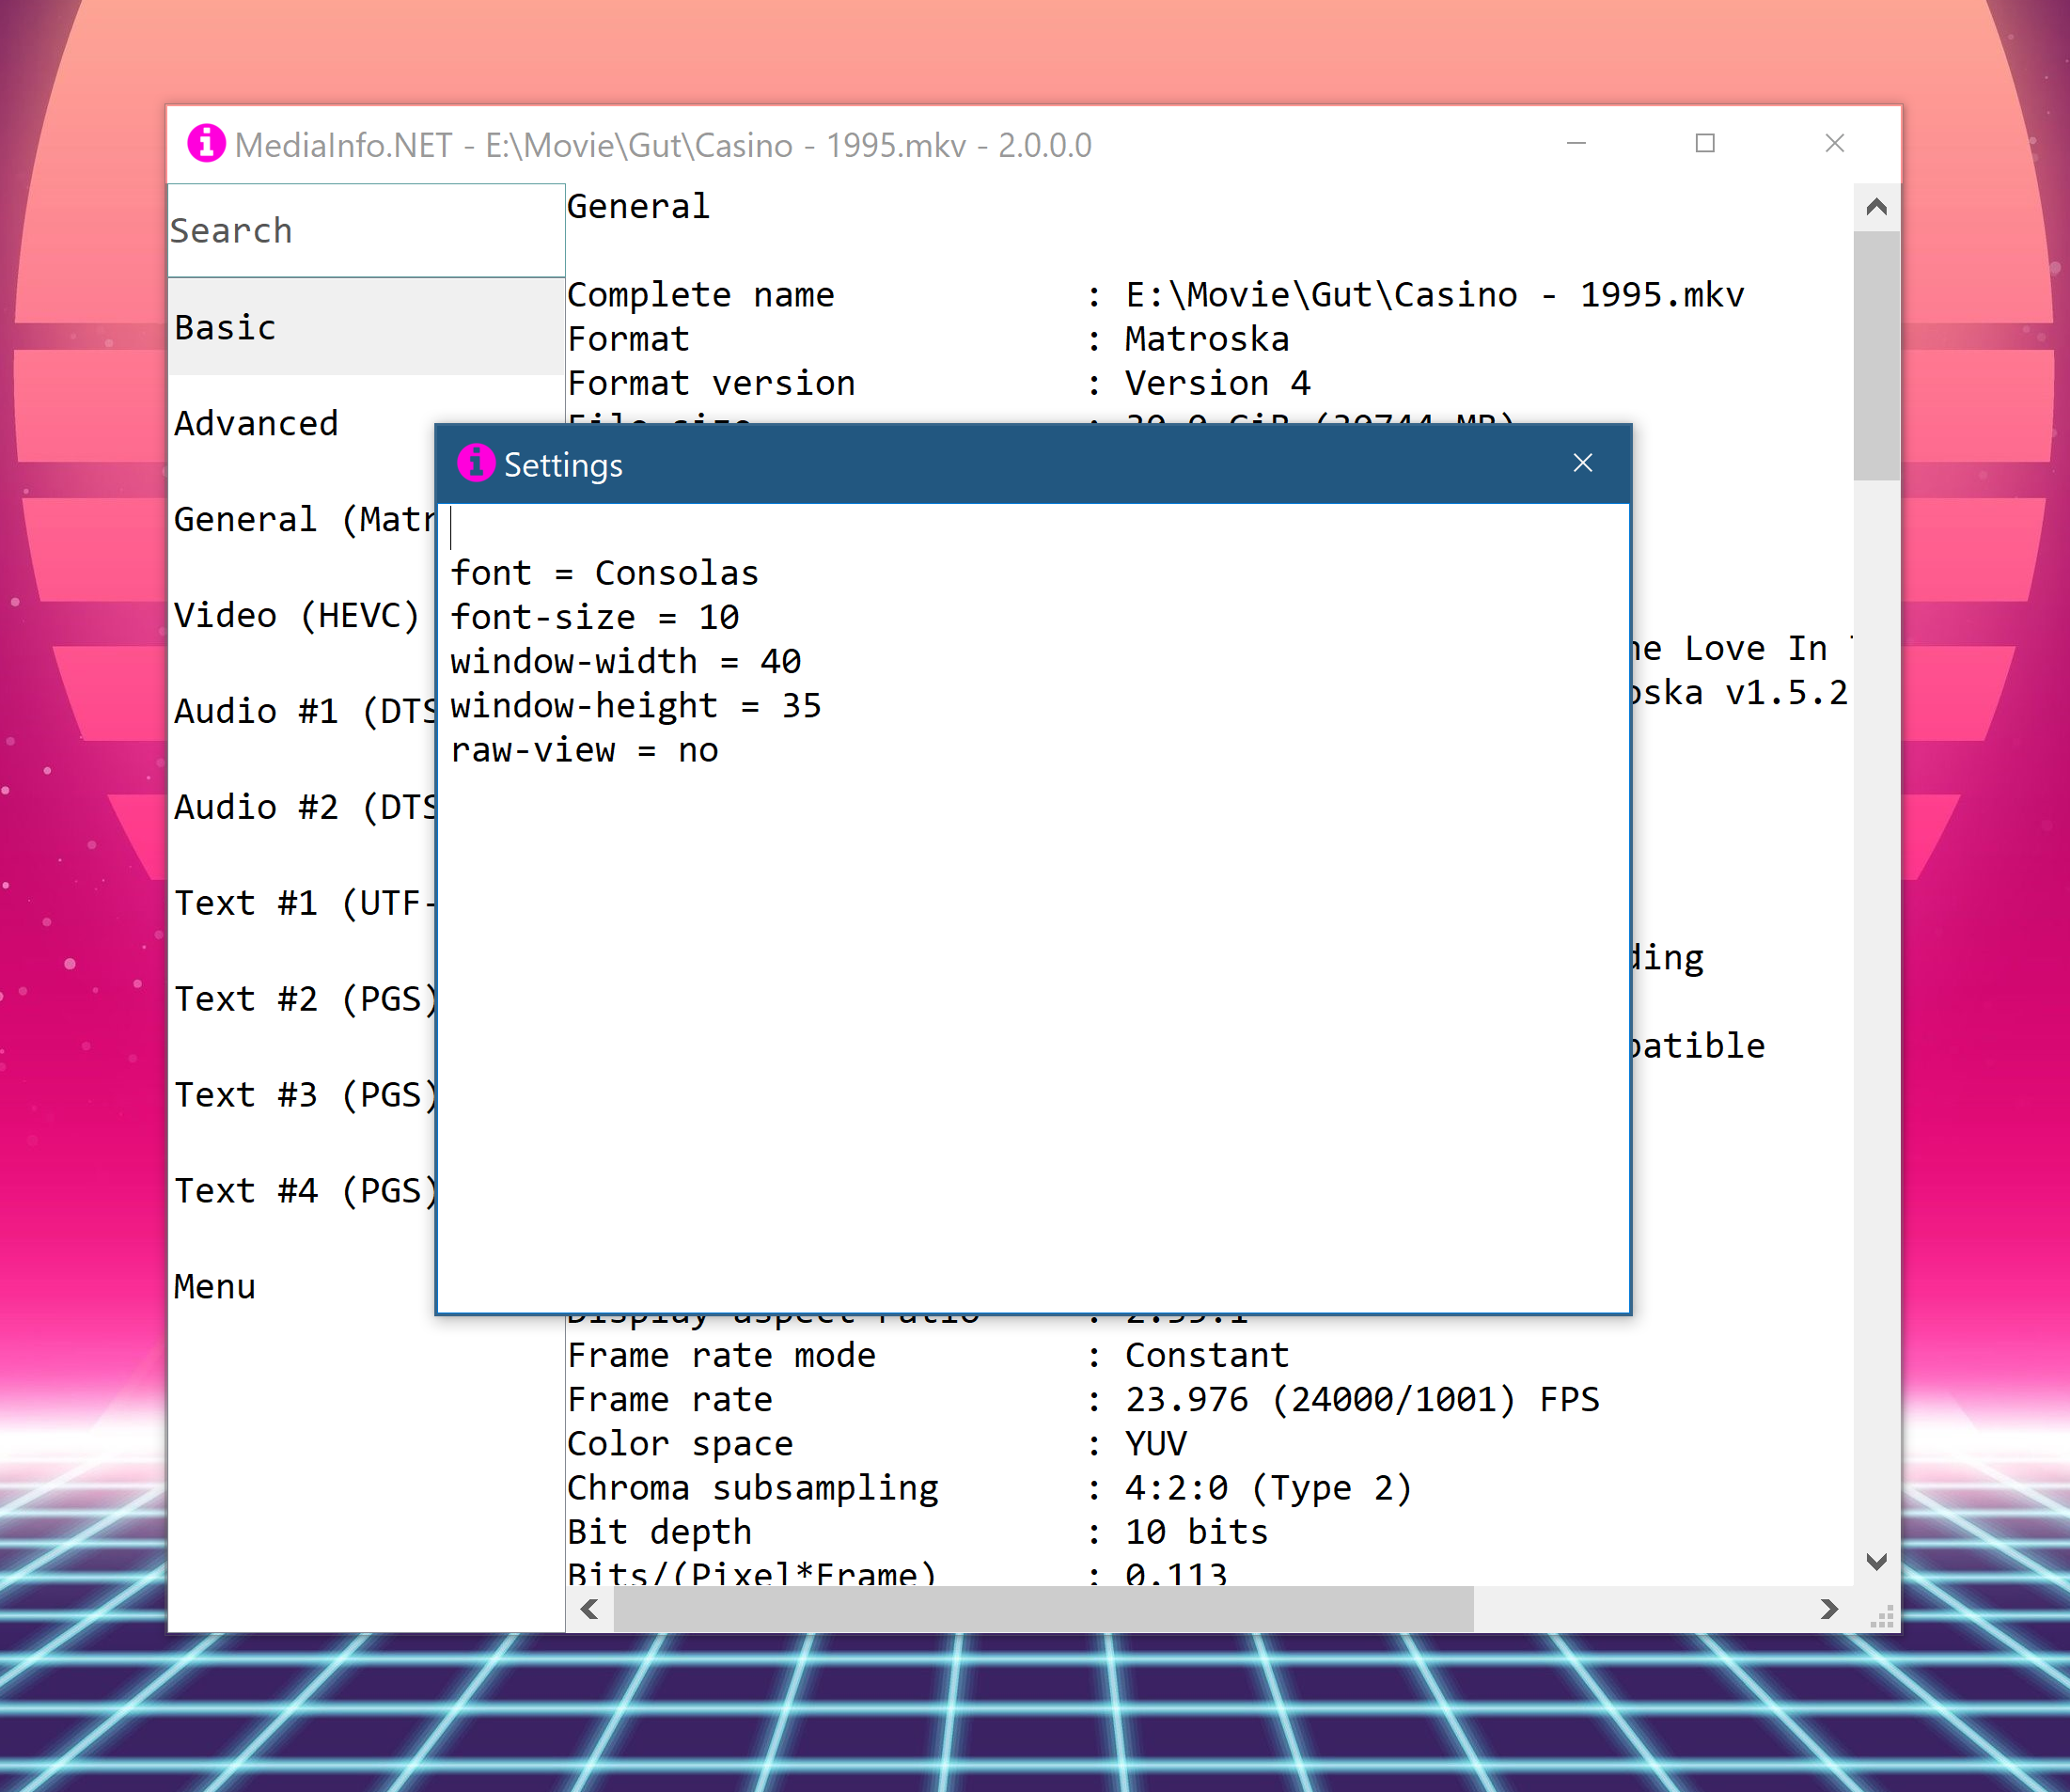Viewport: 2070px width, 1792px height.
Task: Maximize the MediaInfo.NET window
Action: click(1705, 144)
